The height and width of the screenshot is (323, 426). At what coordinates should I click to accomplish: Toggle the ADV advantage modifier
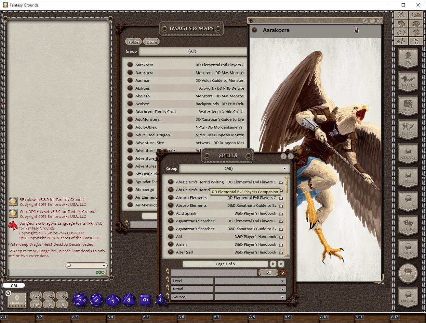(x=36, y=296)
